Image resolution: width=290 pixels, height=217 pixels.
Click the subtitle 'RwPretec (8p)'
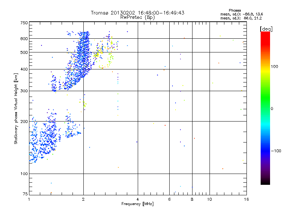click(137, 17)
